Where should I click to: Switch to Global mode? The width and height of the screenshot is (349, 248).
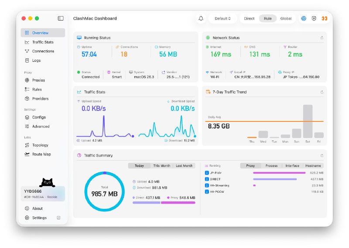pyautogui.click(x=286, y=19)
